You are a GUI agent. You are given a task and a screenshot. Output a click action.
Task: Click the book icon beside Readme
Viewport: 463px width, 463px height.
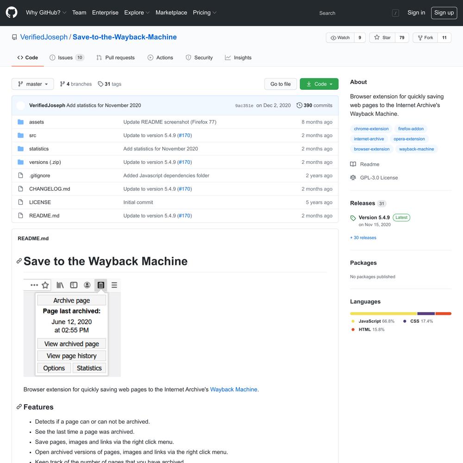(353, 164)
